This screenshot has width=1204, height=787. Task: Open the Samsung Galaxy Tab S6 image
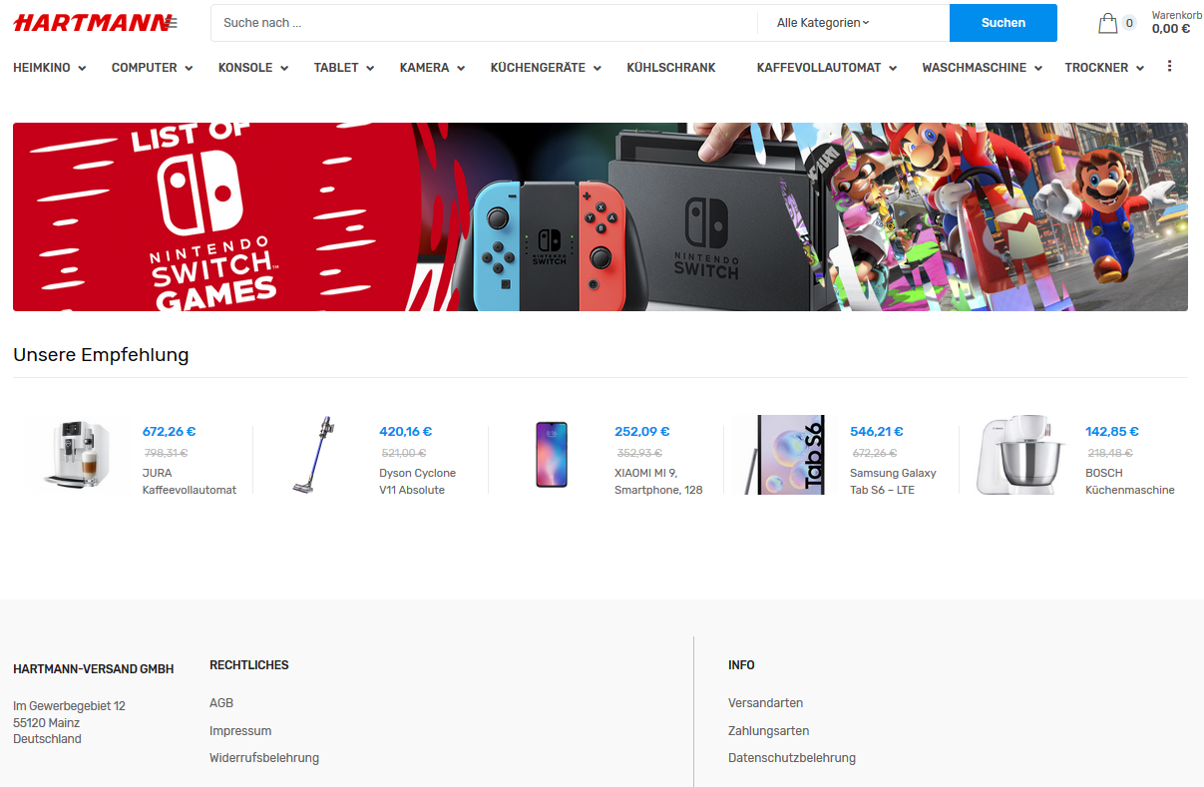tap(786, 455)
